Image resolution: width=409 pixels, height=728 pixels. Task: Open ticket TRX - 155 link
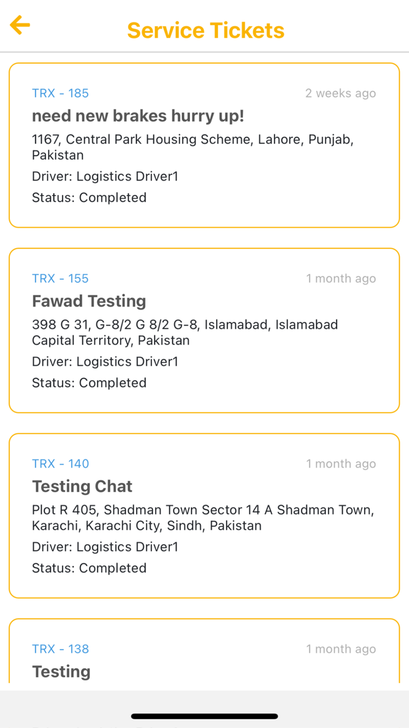pos(60,279)
